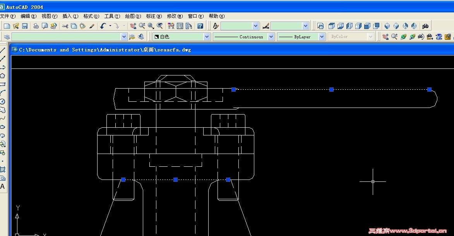Viewport: 454px width, 236px height.
Task: Open the Layer Properties Manager icon
Action: (x=7, y=37)
